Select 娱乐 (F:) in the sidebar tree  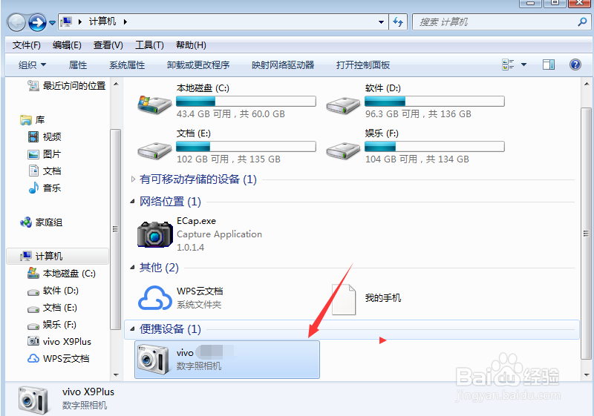click(52, 325)
